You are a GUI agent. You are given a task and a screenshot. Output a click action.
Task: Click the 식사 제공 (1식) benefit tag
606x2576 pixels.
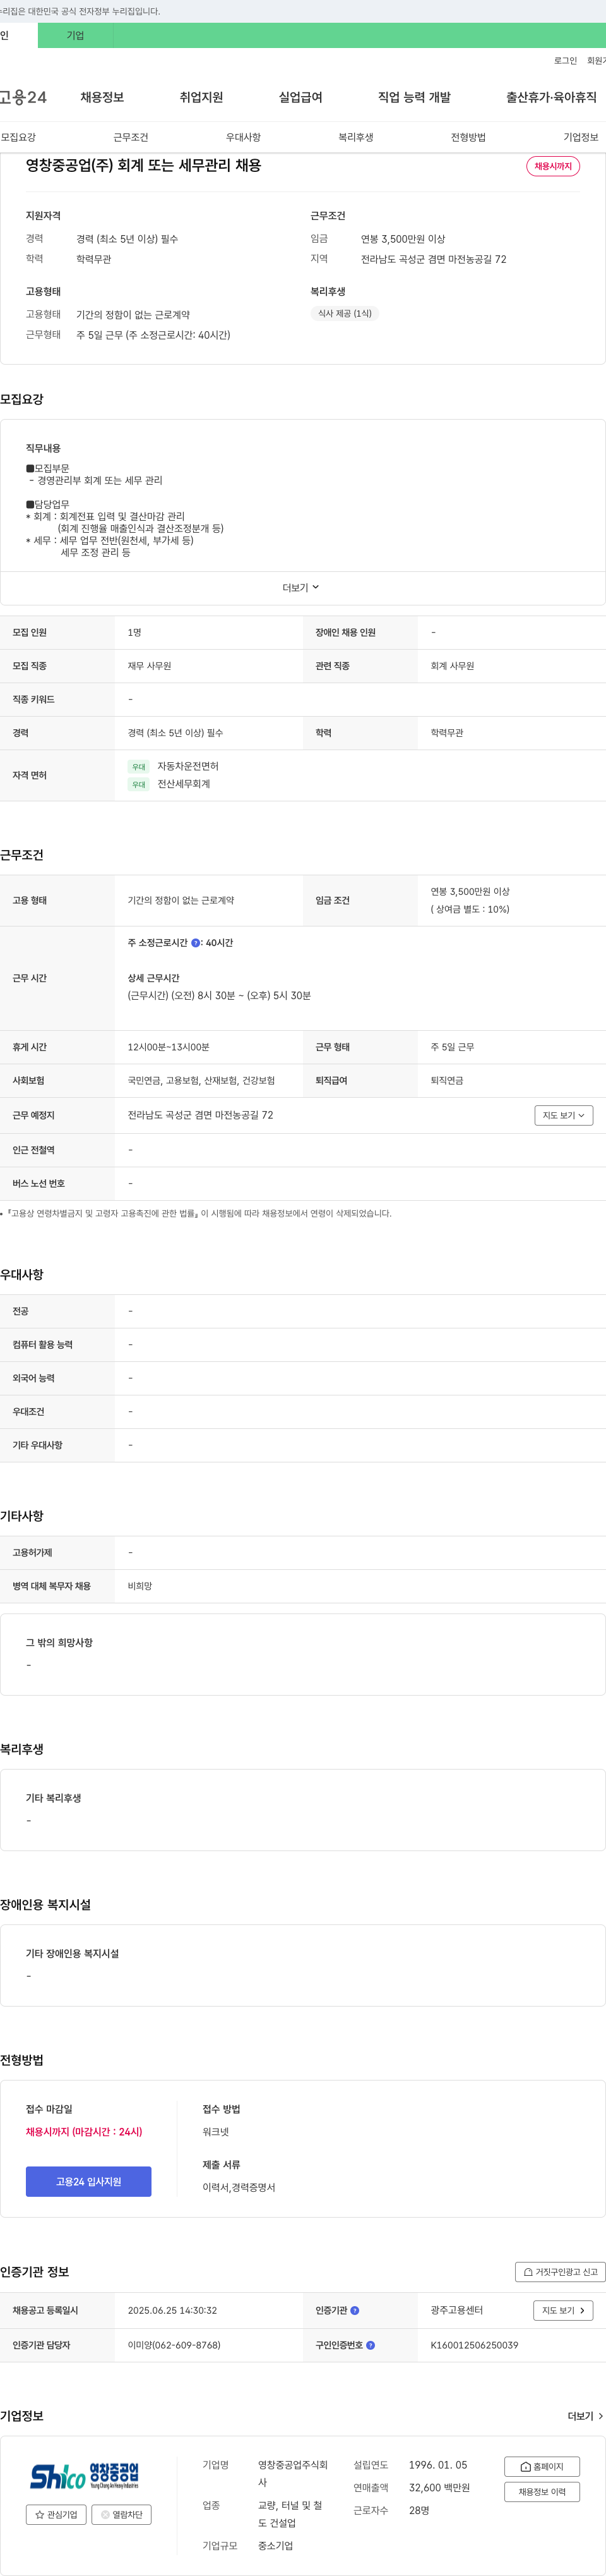(x=345, y=313)
